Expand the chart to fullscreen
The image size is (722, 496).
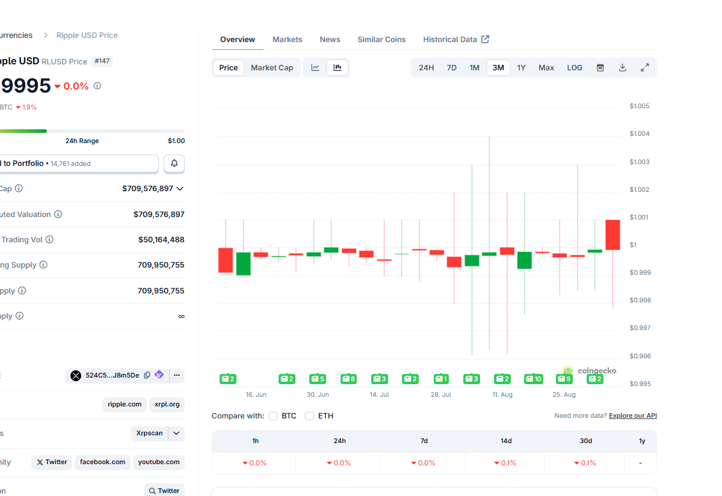coord(644,67)
